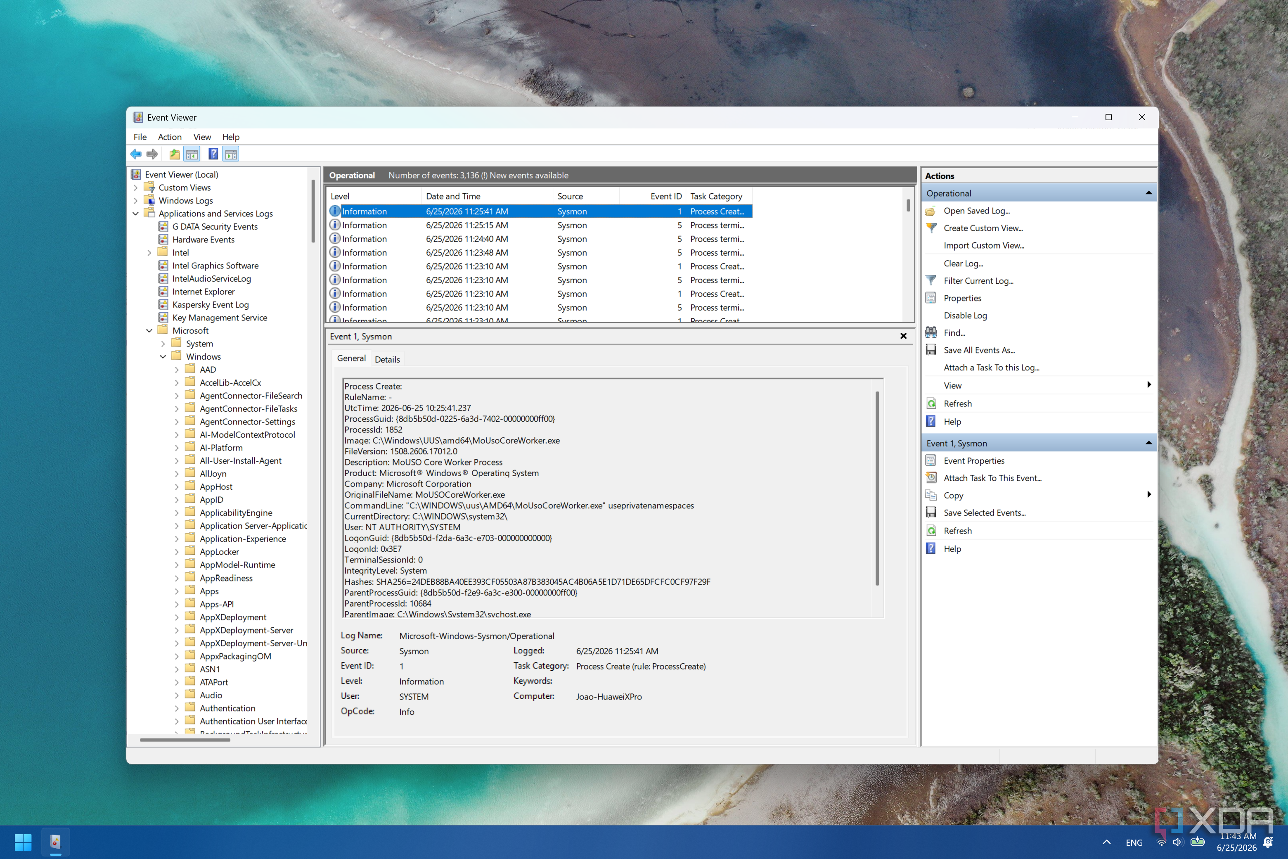
Task: Click the Refresh icon under Event 1, Sysmon
Action: (930, 531)
